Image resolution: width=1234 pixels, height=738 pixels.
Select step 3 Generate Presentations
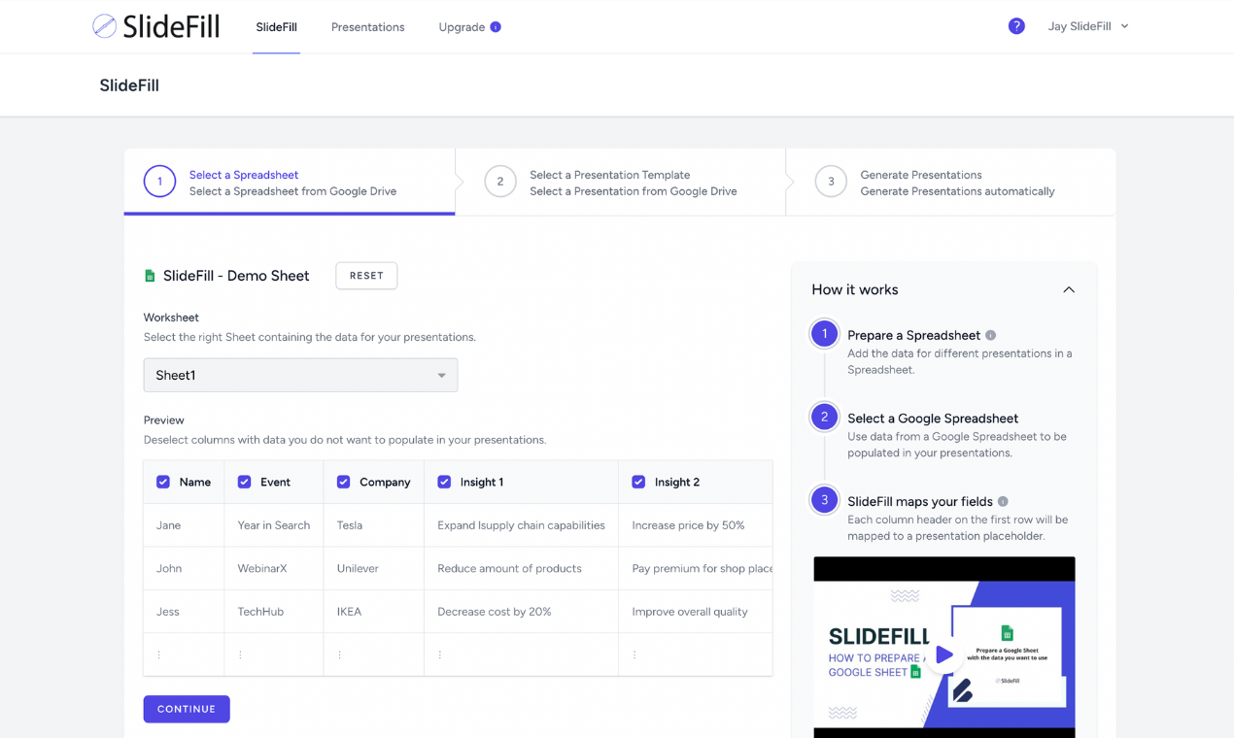(x=950, y=182)
